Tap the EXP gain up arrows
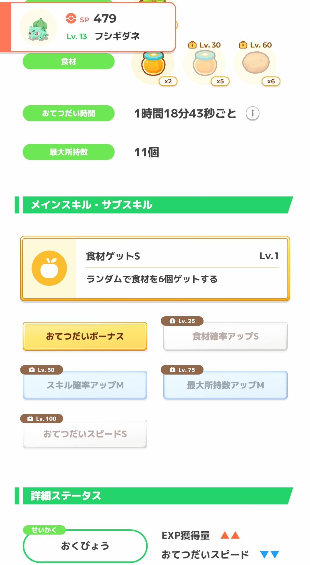The width and height of the screenshot is (310, 565). (x=230, y=535)
